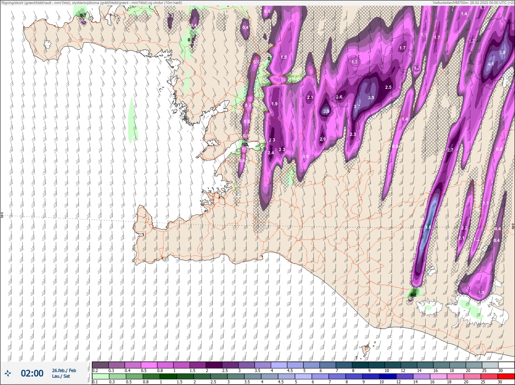This screenshot has width=515, height=385.
Task: Select the darkest green swatch labeled 1 in the lower legend
Action: tap(167, 377)
